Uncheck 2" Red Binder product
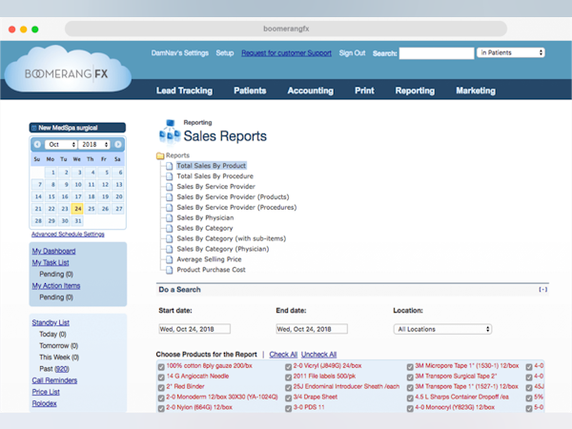Viewport: 572px width, 429px height. (161, 387)
